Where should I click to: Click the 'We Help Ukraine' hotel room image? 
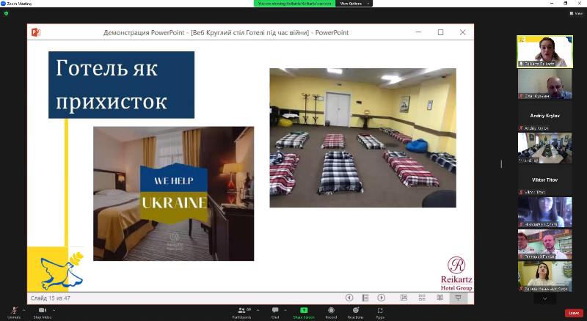click(174, 193)
